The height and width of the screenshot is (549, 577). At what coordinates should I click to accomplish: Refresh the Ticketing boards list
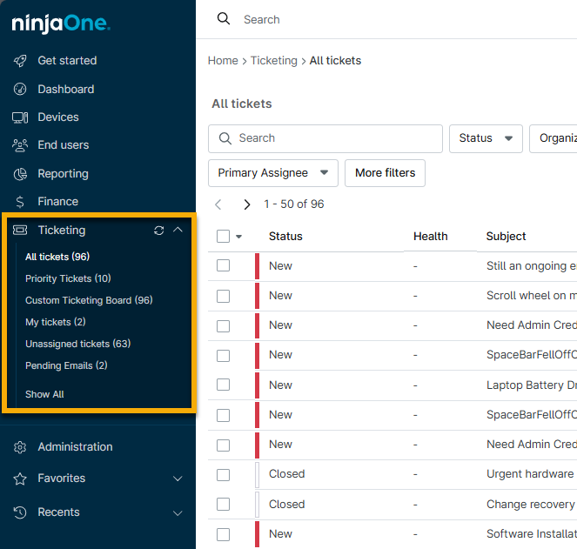tap(158, 231)
